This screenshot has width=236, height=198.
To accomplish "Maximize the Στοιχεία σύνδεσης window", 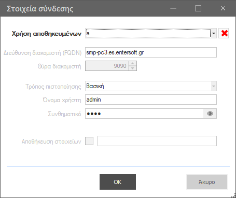I will (x=198, y=8).
